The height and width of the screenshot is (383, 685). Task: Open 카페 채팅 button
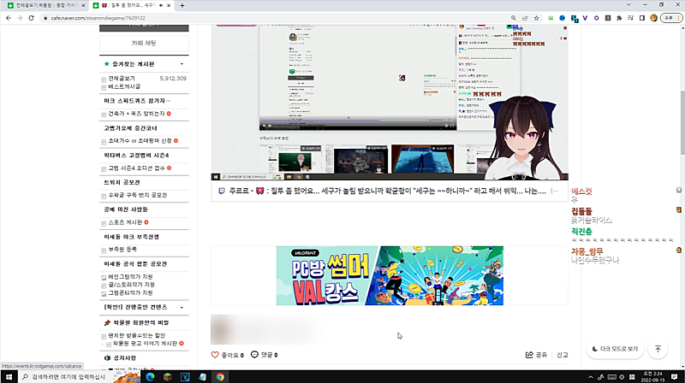[144, 44]
